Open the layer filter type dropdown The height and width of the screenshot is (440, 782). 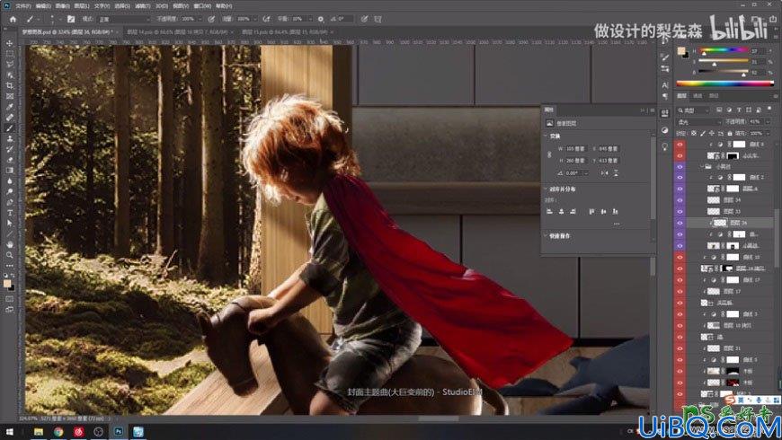point(693,110)
